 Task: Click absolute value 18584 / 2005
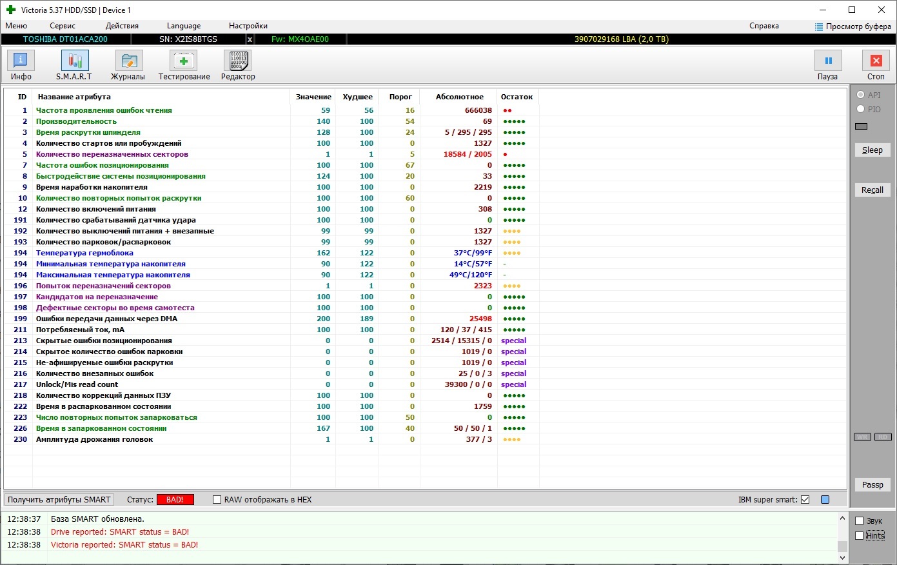click(468, 154)
